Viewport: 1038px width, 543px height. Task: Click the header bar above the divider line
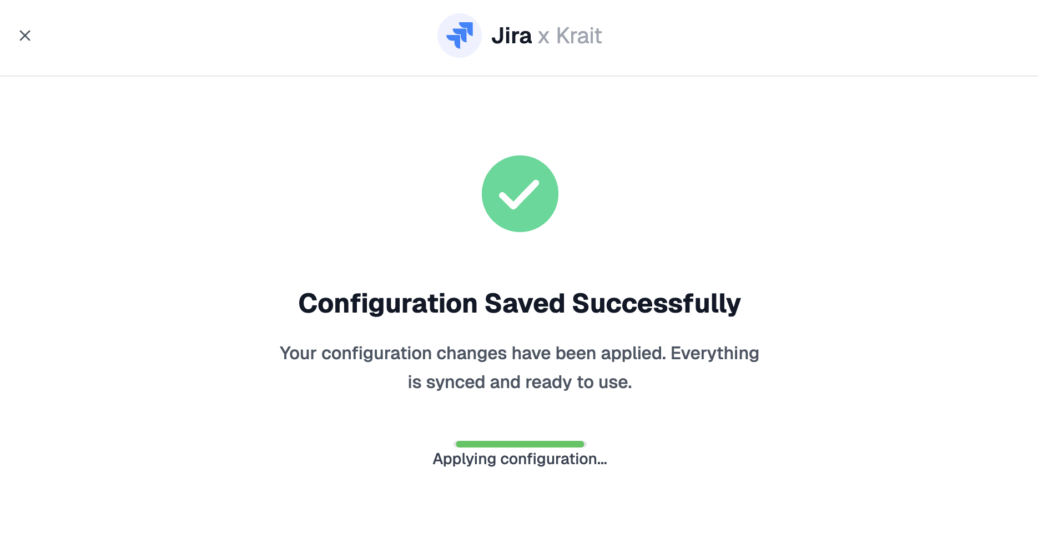(x=222, y=37)
